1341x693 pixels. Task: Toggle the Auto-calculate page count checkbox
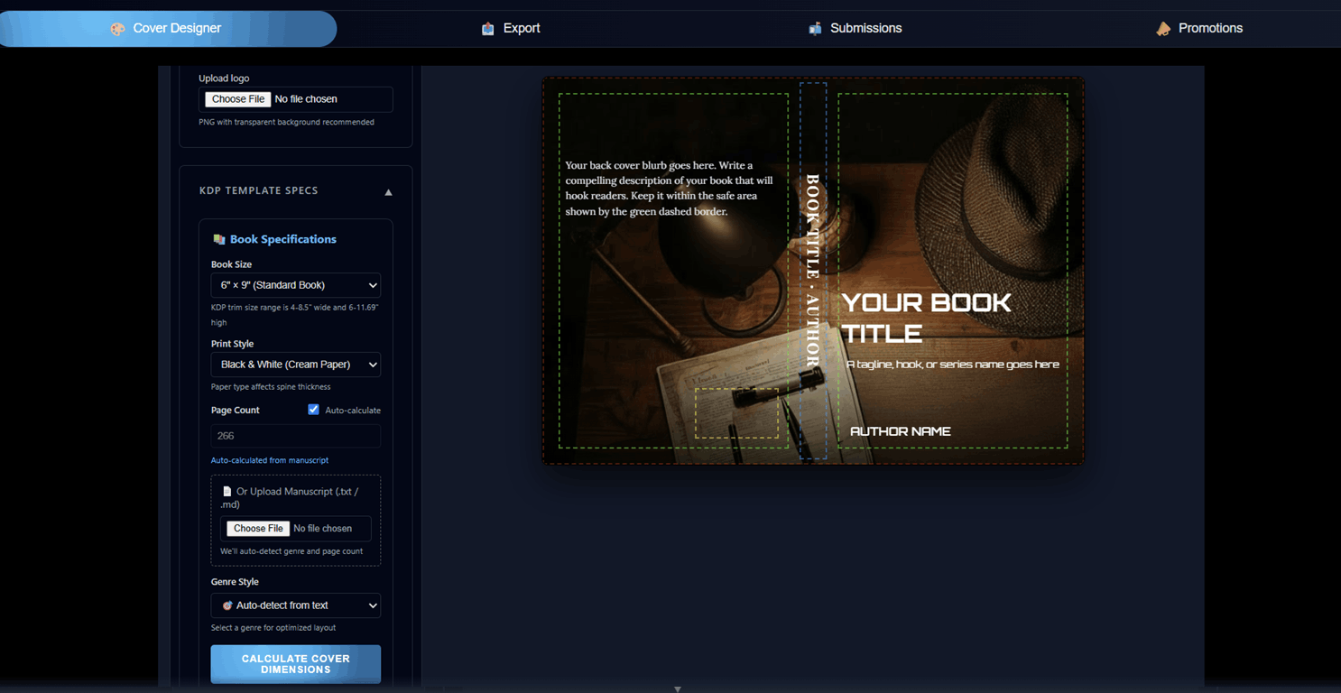pos(313,410)
